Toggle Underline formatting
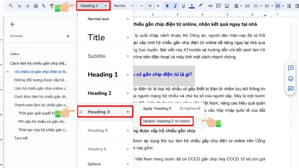The width and height of the screenshot is (299, 168). click(183, 6)
